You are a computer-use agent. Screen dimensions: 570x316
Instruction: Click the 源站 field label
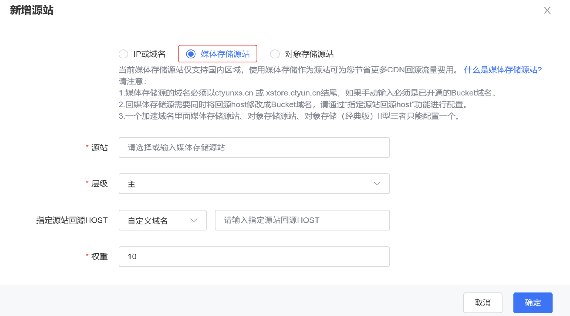99,148
